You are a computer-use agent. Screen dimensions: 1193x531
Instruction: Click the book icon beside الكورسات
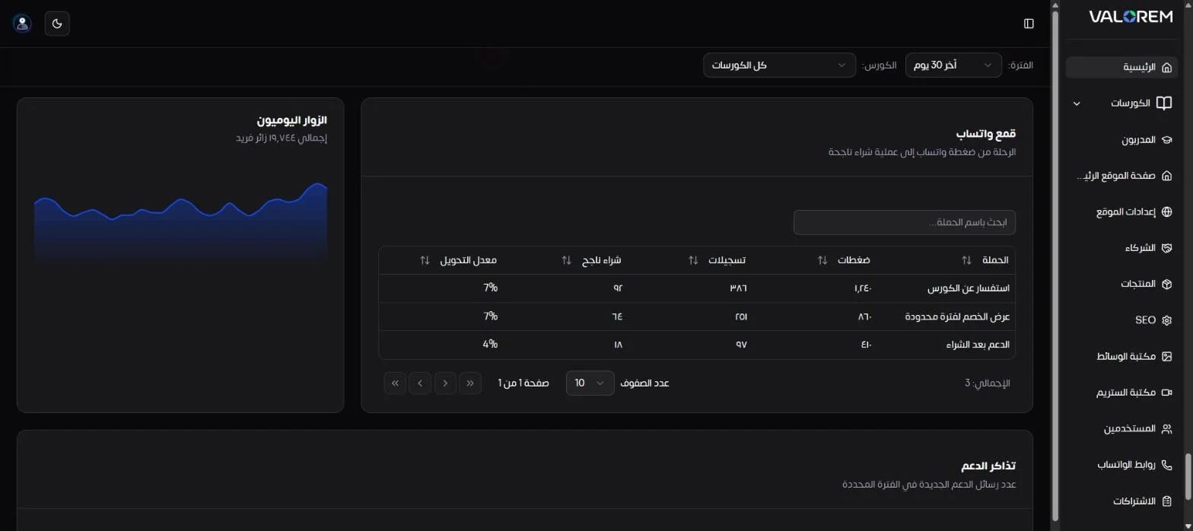1163,103
